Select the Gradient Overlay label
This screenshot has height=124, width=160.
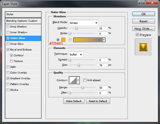coord(20,78)
